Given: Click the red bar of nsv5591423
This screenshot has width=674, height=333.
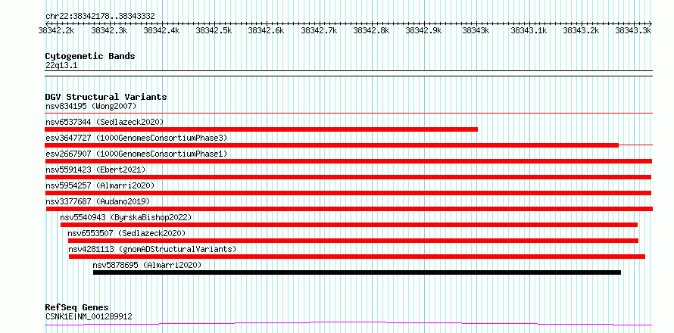Looking at the screenshot, I should 348,177.
